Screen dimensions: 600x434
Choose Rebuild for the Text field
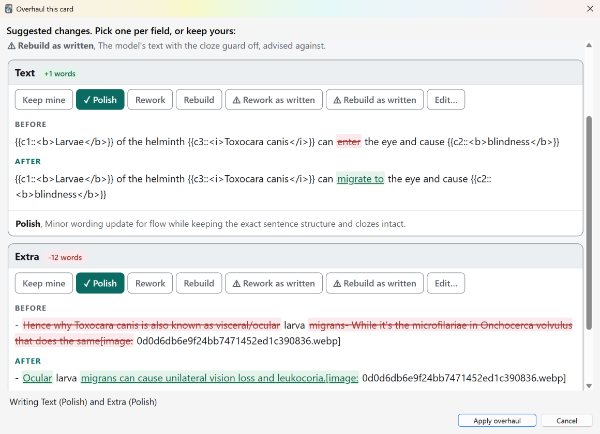pyautogui.click(x=199, y=100)
